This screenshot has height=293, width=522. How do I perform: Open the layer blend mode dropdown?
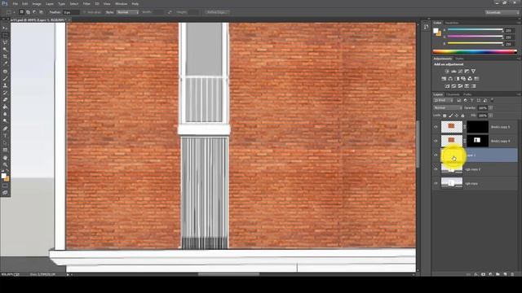tap(448, 108)
